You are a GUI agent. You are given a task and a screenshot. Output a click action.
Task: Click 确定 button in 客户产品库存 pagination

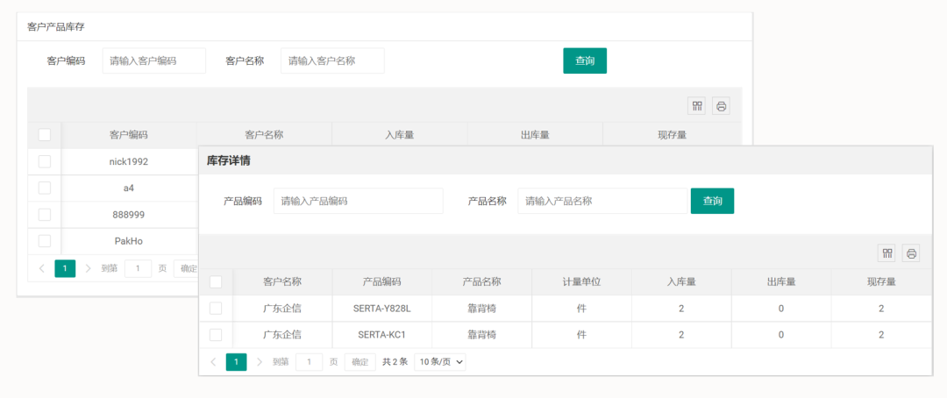tap(188, 268)
